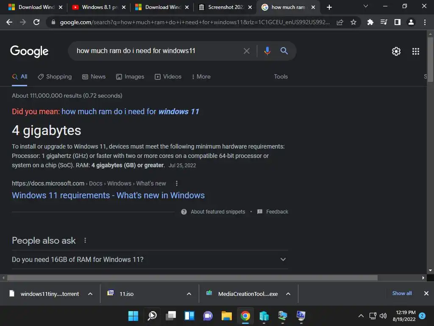Expand 'Do you need 16GB of RAM' question
The image size is (434, 326).
click(150, 259)
